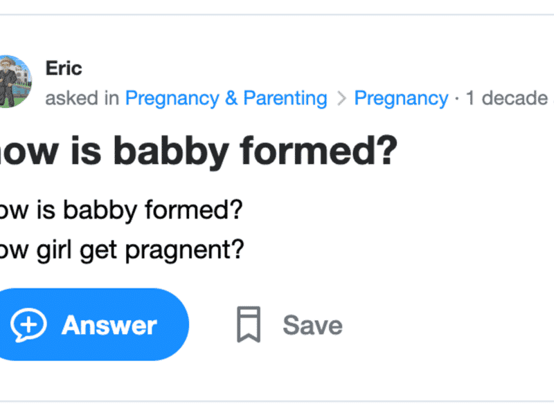Click the bookmark Save icon
Screen dimensions: 554x415
[249, 324]
